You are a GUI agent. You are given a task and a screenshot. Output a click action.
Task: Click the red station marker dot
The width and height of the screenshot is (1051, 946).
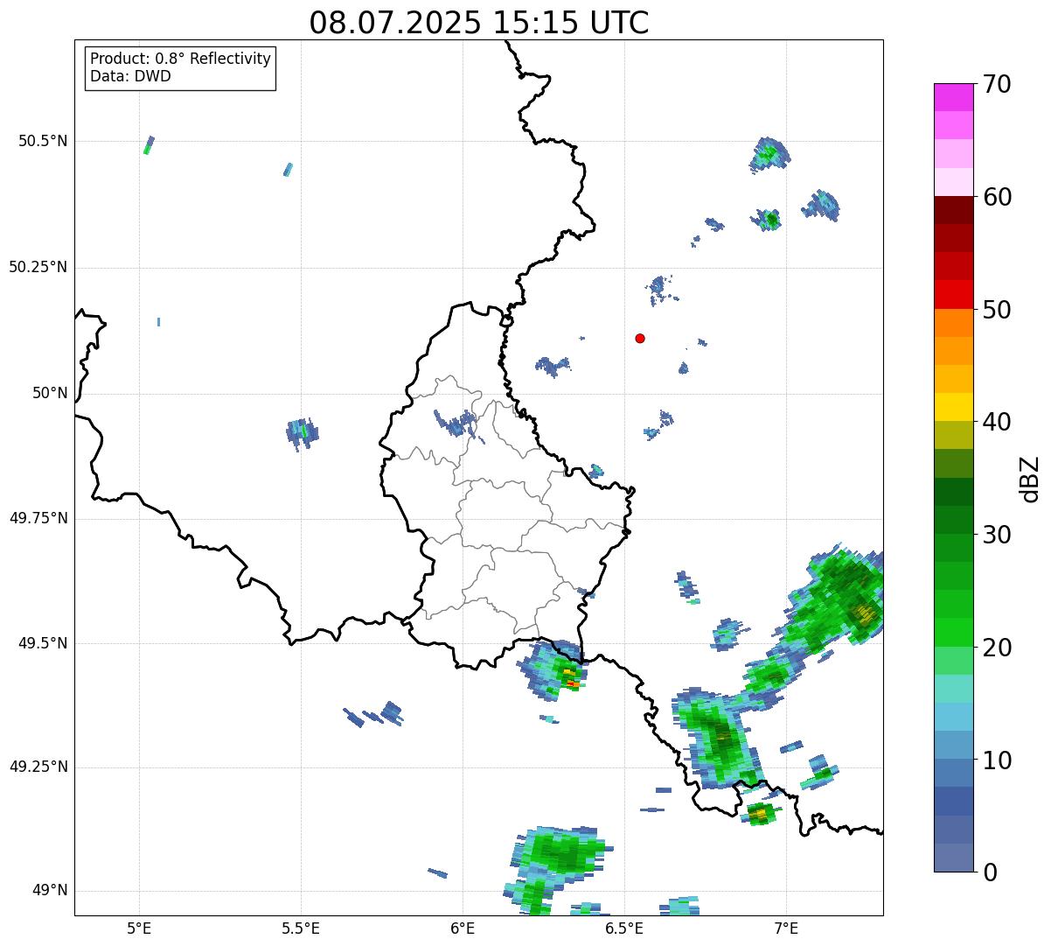640,338
